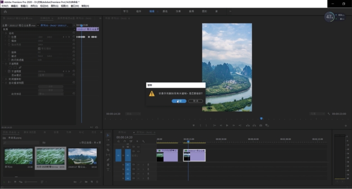Image resolution: width=352 pixels, height=189 pixels.
Task: Toggle animation stopwatch for 旋转
Action: 9,52
